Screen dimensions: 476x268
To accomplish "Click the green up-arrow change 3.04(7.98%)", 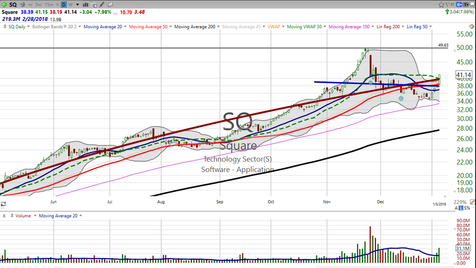I will tap(459, 12).
